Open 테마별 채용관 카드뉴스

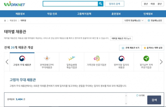[x=121, y=38]
